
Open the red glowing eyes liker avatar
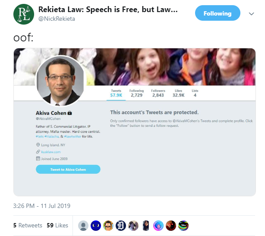[x=170, y=226]
